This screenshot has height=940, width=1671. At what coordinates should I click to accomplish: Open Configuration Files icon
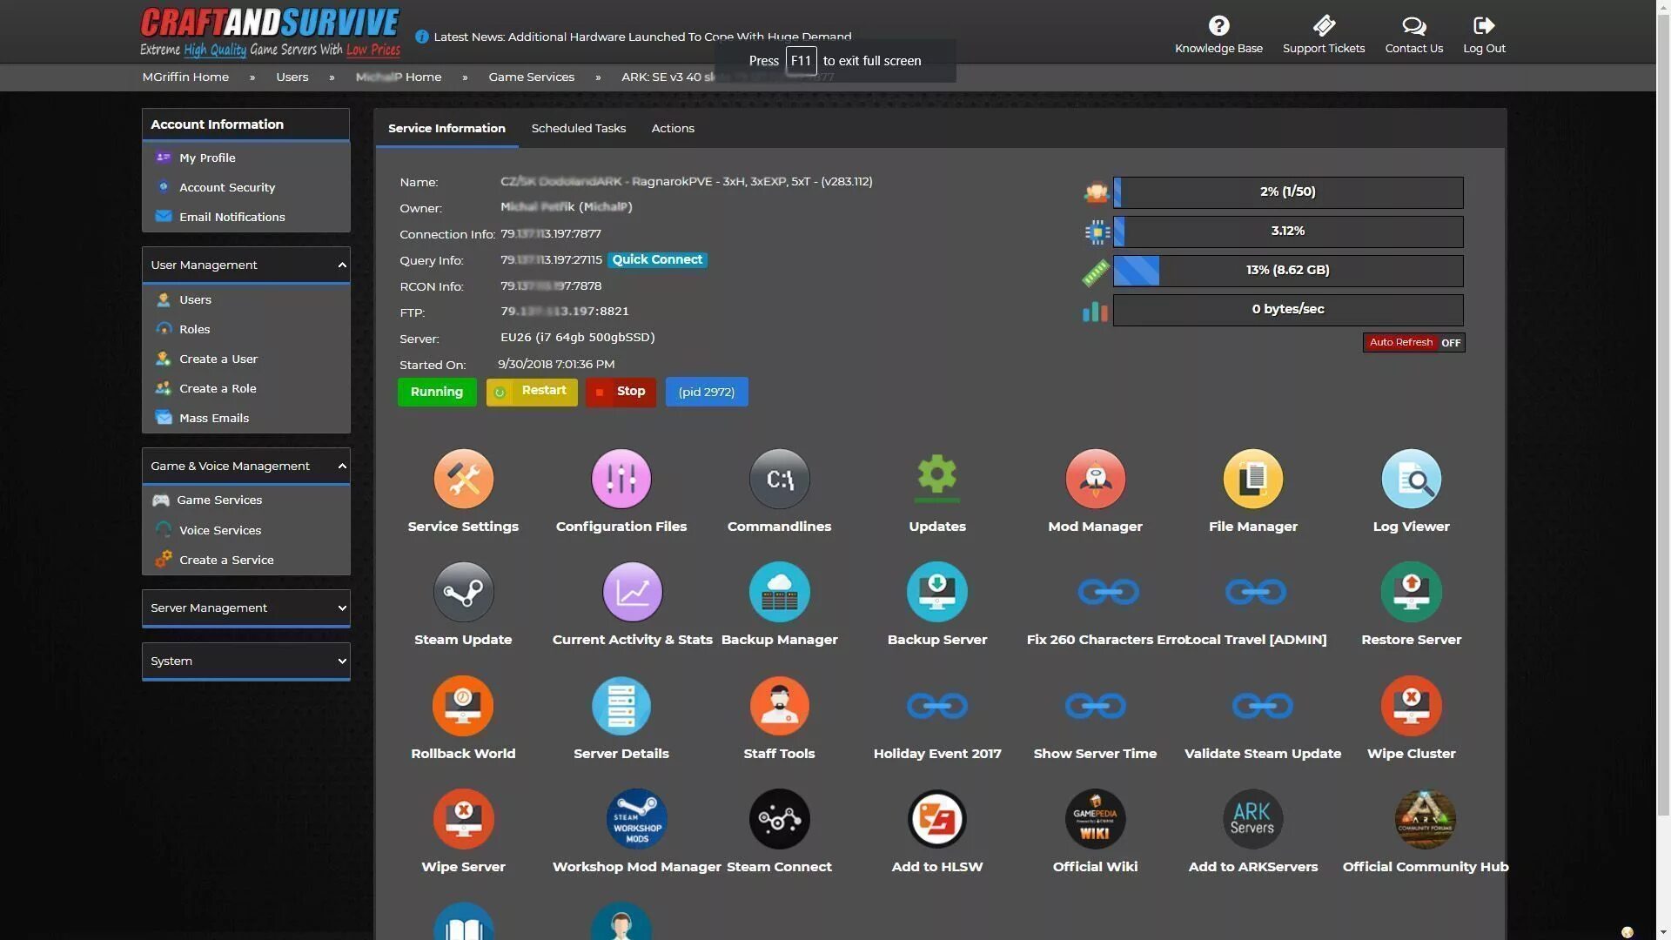(621, 479)
